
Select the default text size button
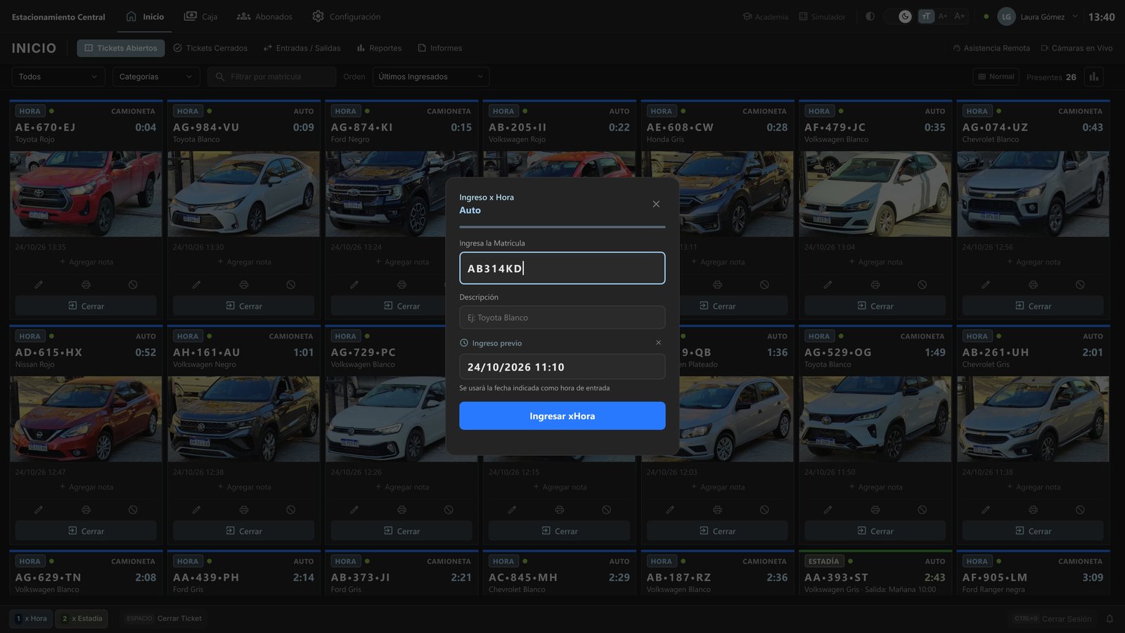tap(926, 16)
